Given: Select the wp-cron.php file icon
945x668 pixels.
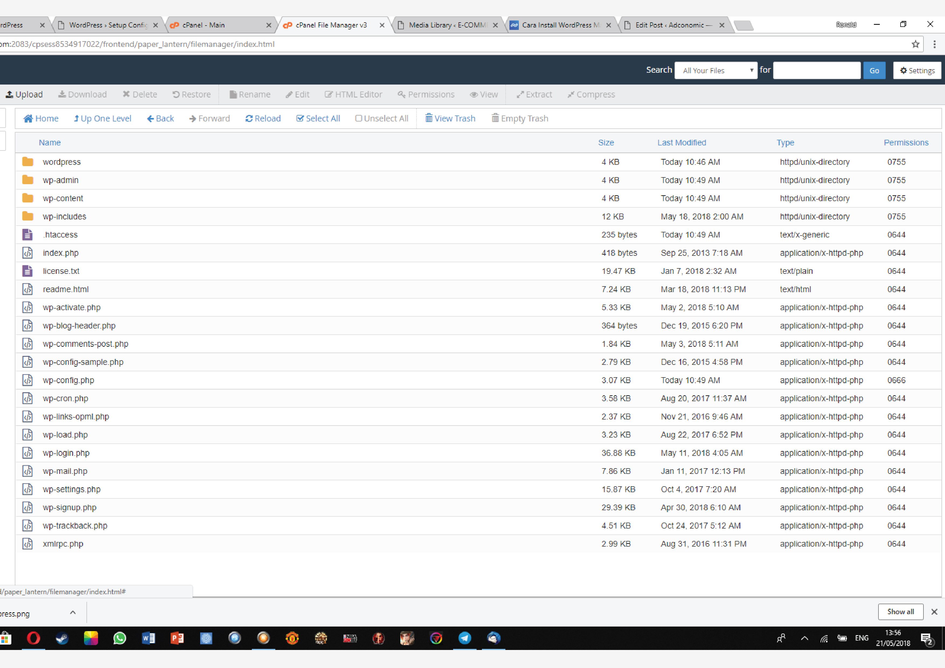Looking at the screenshot, I should [27, 398].
